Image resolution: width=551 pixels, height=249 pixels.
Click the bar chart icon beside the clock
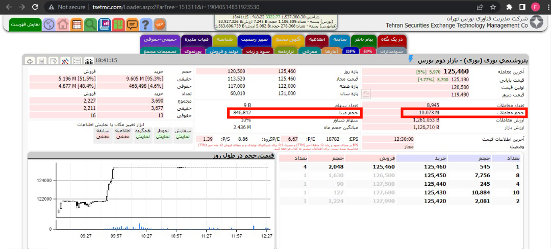coord(89,61)
